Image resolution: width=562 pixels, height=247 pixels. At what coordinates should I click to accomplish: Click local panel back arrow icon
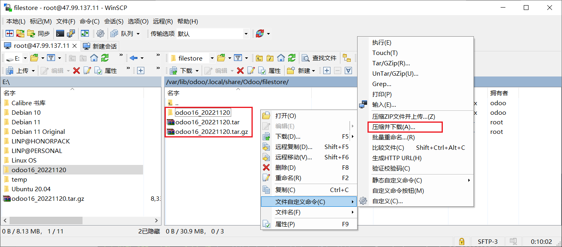(x=134, y=58)
